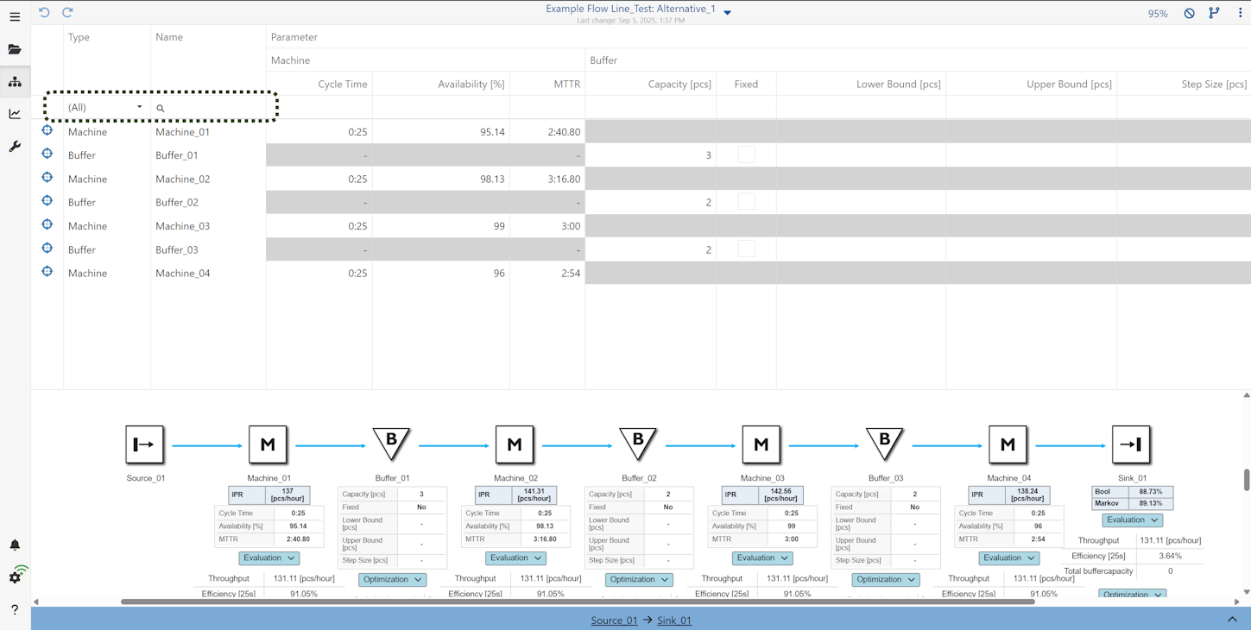Screen dimensions: 1251x630
Task: Open the Optimization dropdown under Buffer_01
Action: tap(392, 579)
